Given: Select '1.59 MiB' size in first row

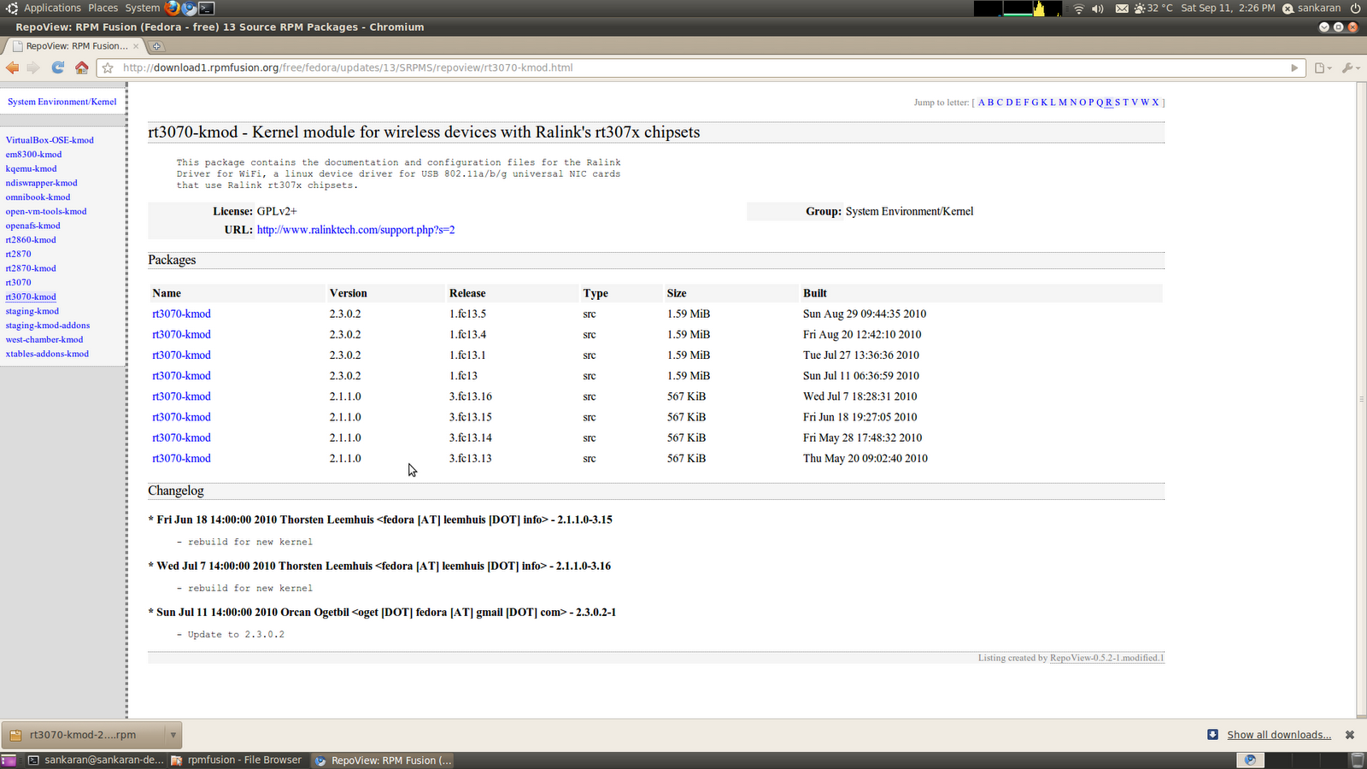Looking at the screenshot, I should click(689, 314).
